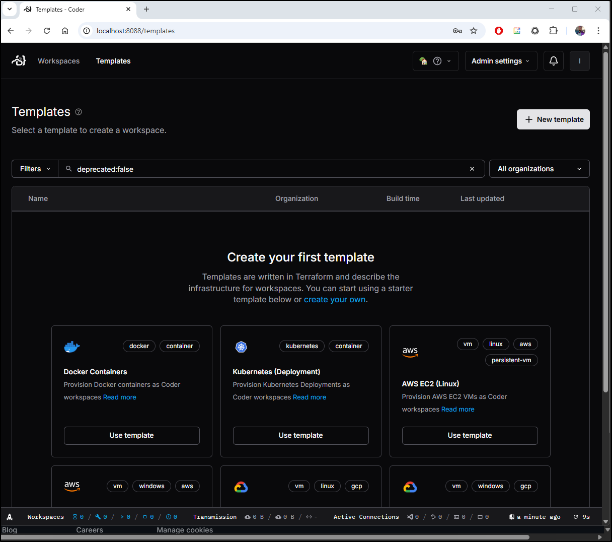612x542 pixels.
Task: Click the password key icon in address bar
Action: [457, 31]
